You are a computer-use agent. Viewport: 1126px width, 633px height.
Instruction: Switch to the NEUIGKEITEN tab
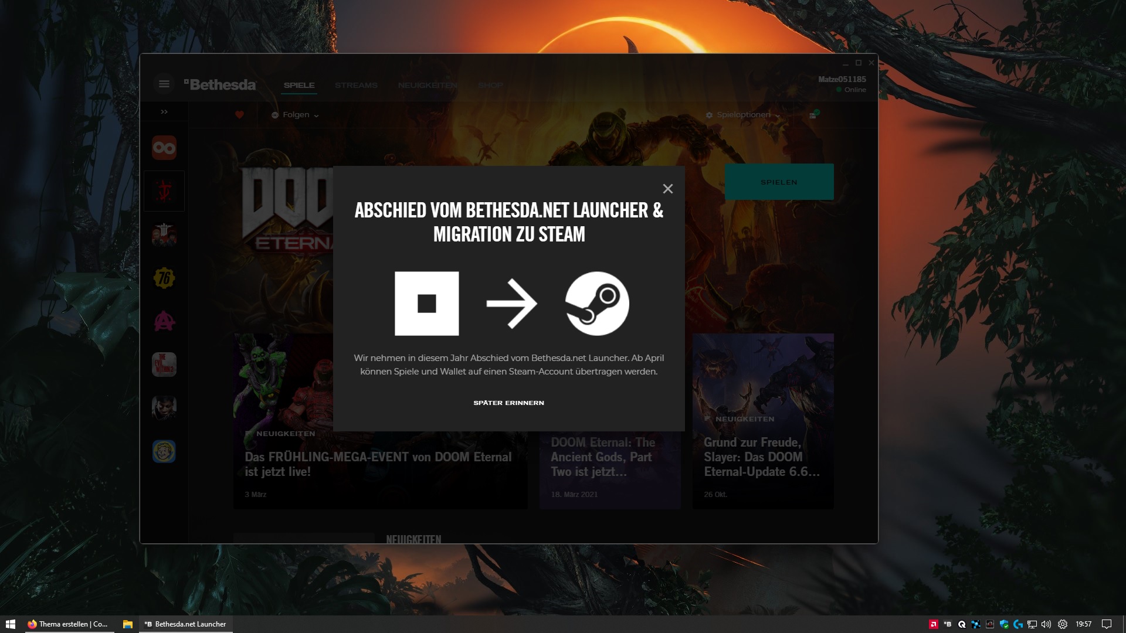(x=428, y=86)
